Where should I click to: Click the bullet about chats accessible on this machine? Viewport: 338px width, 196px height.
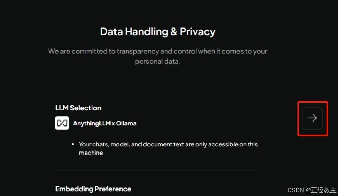pos(168,149)
